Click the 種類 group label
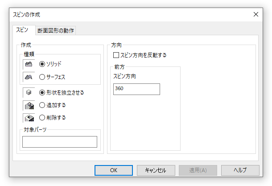The image size is (272, 186). pyautogui.click(x=29, y=54)
